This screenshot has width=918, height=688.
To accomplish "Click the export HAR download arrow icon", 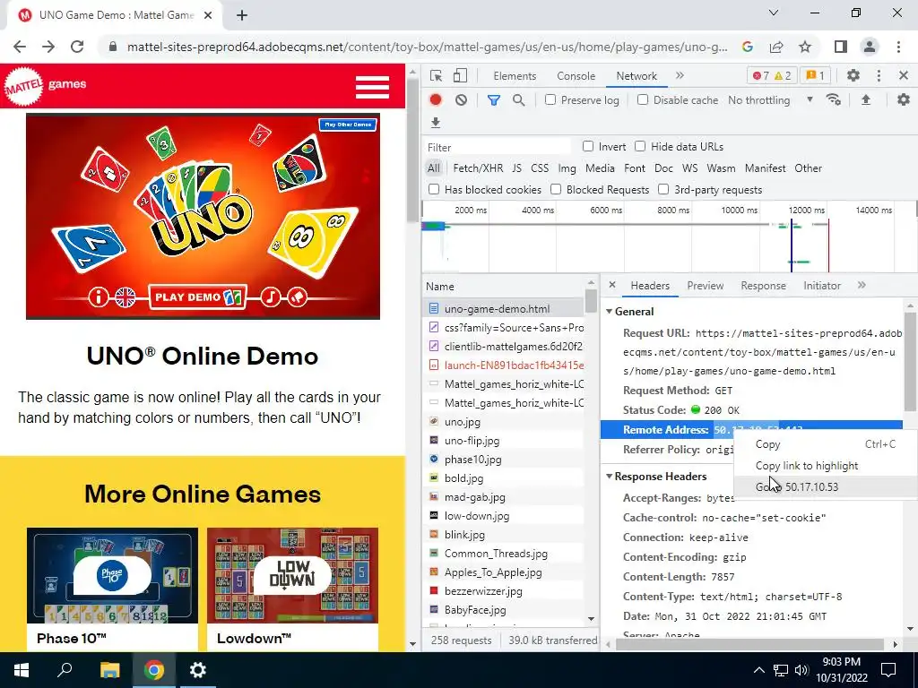I will point(436,123).
